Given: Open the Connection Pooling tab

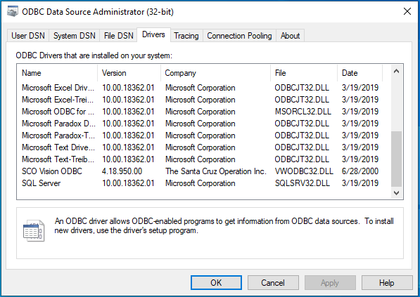Looking at the screenshot, I should 239,36.
